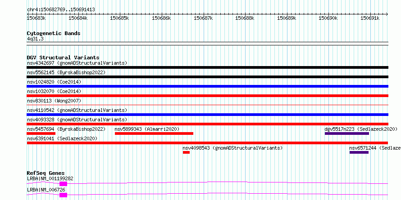Click the chr4:150682769..150691413 coordinate label
The width and height of the screenshot is (401, 200).
[61, 10]
